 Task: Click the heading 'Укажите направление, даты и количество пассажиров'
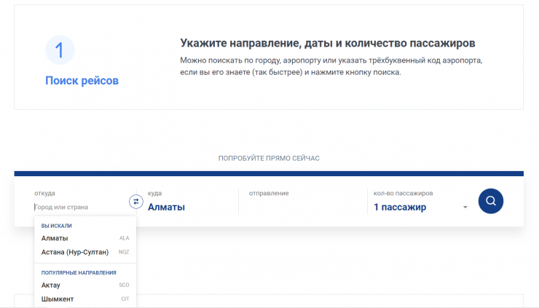tap(328, 43)
